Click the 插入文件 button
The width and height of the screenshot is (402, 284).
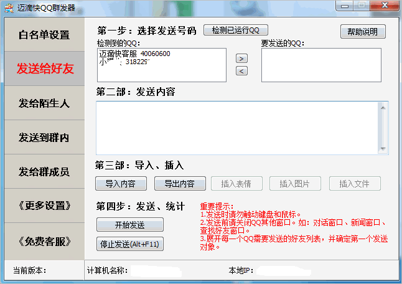point(355,184)
